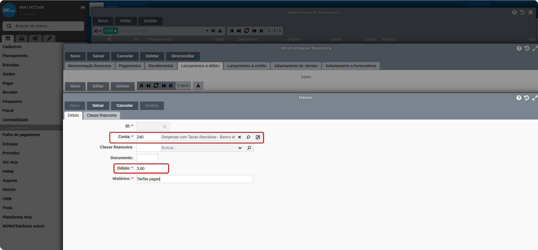
Task: Expand the Contabilidade submenu item
Action: [x=16, y=128]
